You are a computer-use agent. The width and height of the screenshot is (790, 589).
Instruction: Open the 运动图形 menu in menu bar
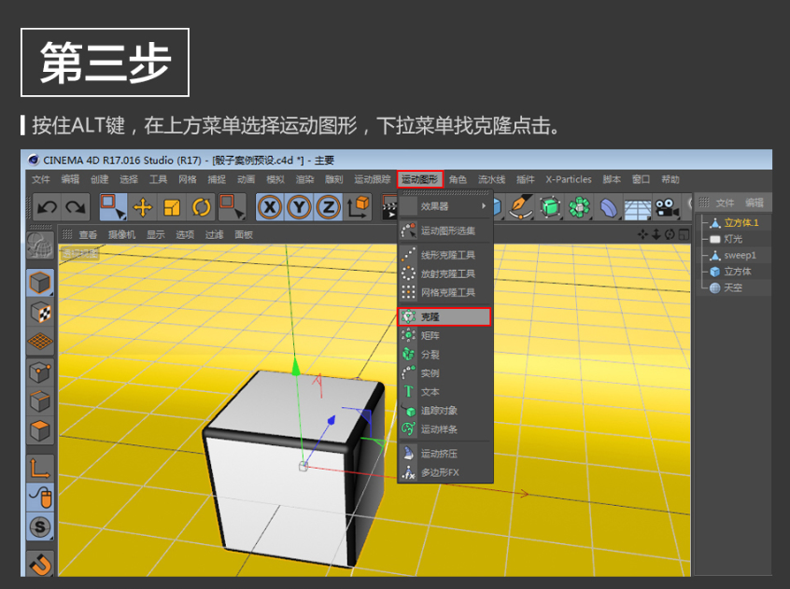419,179
